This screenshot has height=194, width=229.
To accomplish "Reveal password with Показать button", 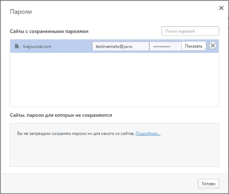I will click(194, 46).
